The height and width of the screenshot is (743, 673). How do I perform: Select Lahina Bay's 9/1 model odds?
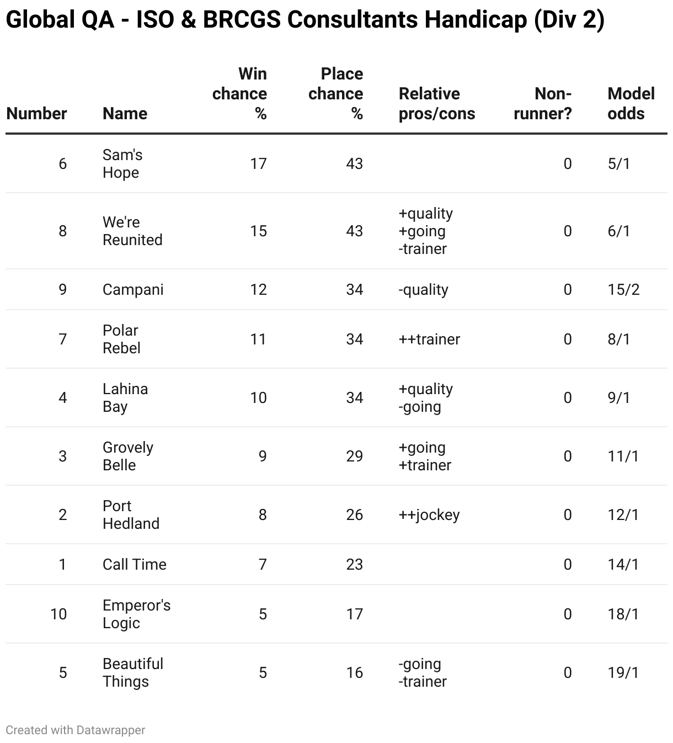pos(619,397)
